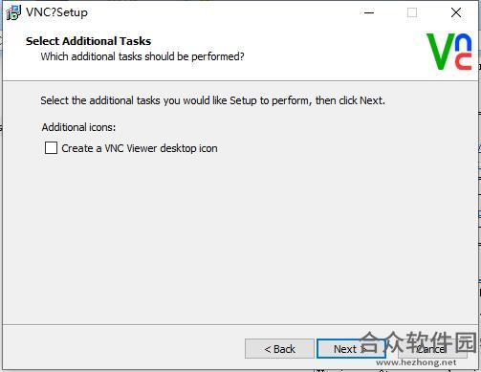Close the VNC Setup dialog
Screen dimensions: 481x372
pos(456,12)
